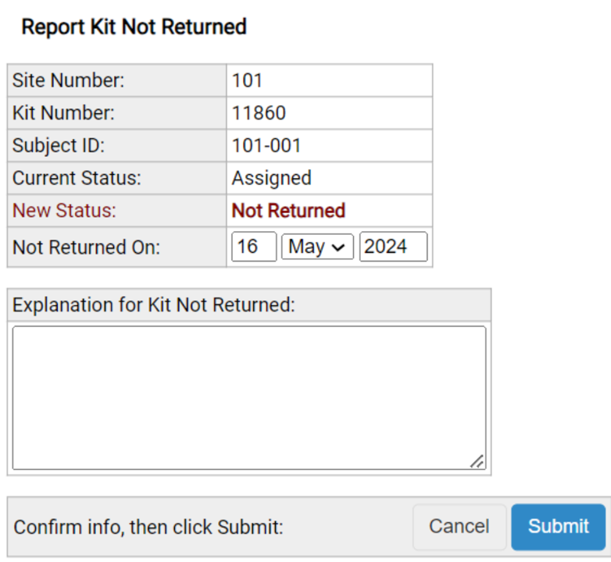Click the bold 'Not Returned' status value

pyautogui.click(x=288, y=211)
